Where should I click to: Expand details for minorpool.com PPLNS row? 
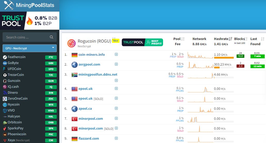click(x=116, y=118)
